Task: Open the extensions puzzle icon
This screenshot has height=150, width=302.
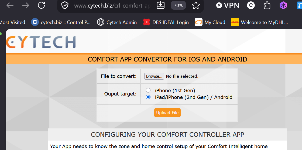Action: click(267, 5)
